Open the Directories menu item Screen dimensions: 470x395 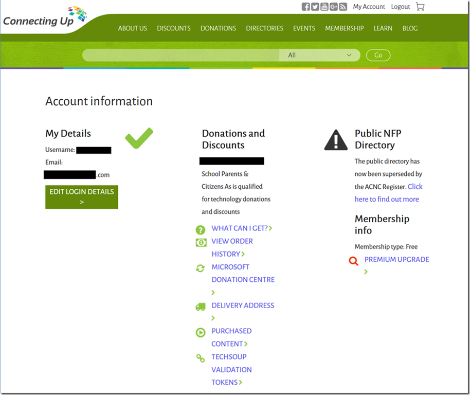pyautogui.click(x=264, y=28)
